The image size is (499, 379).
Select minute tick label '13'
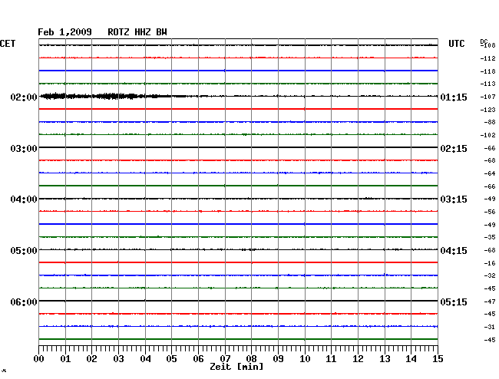tap(385, 359)
